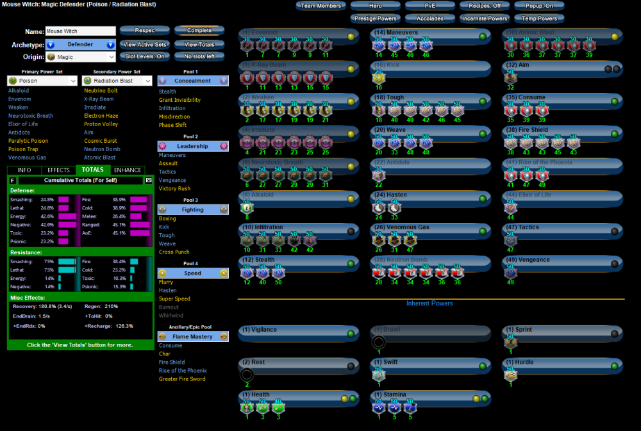Click the character Name input field
Image resolution: width=641 pixels, height=431 pixels.
80,31
